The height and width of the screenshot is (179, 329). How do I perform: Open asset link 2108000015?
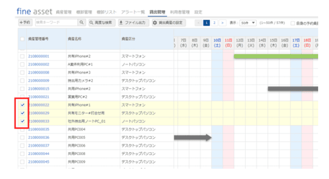(39, 89)
